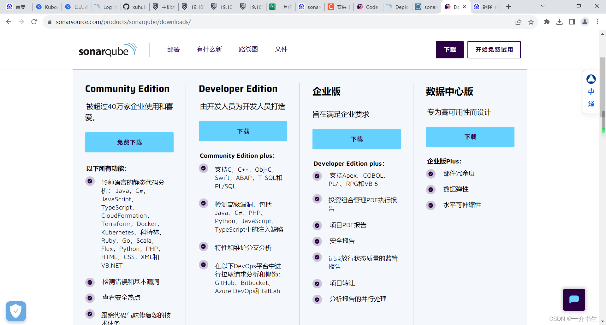Click the '中' translation language toggle
Screen dimensions: 606x325
point(591,92)
